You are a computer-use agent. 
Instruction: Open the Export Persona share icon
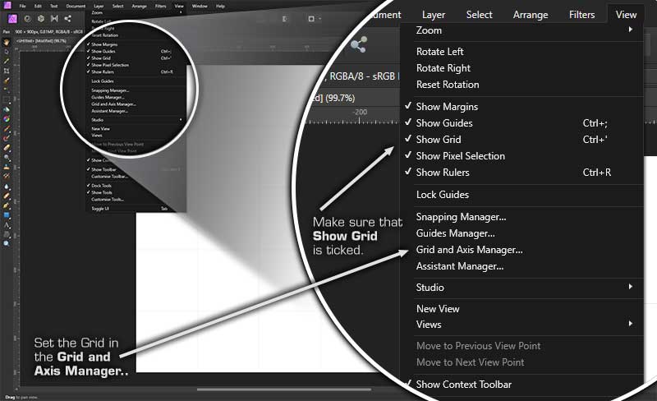click(x=67, y=18)
